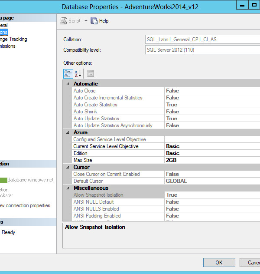Collapse the Azure category

(68, 132)
